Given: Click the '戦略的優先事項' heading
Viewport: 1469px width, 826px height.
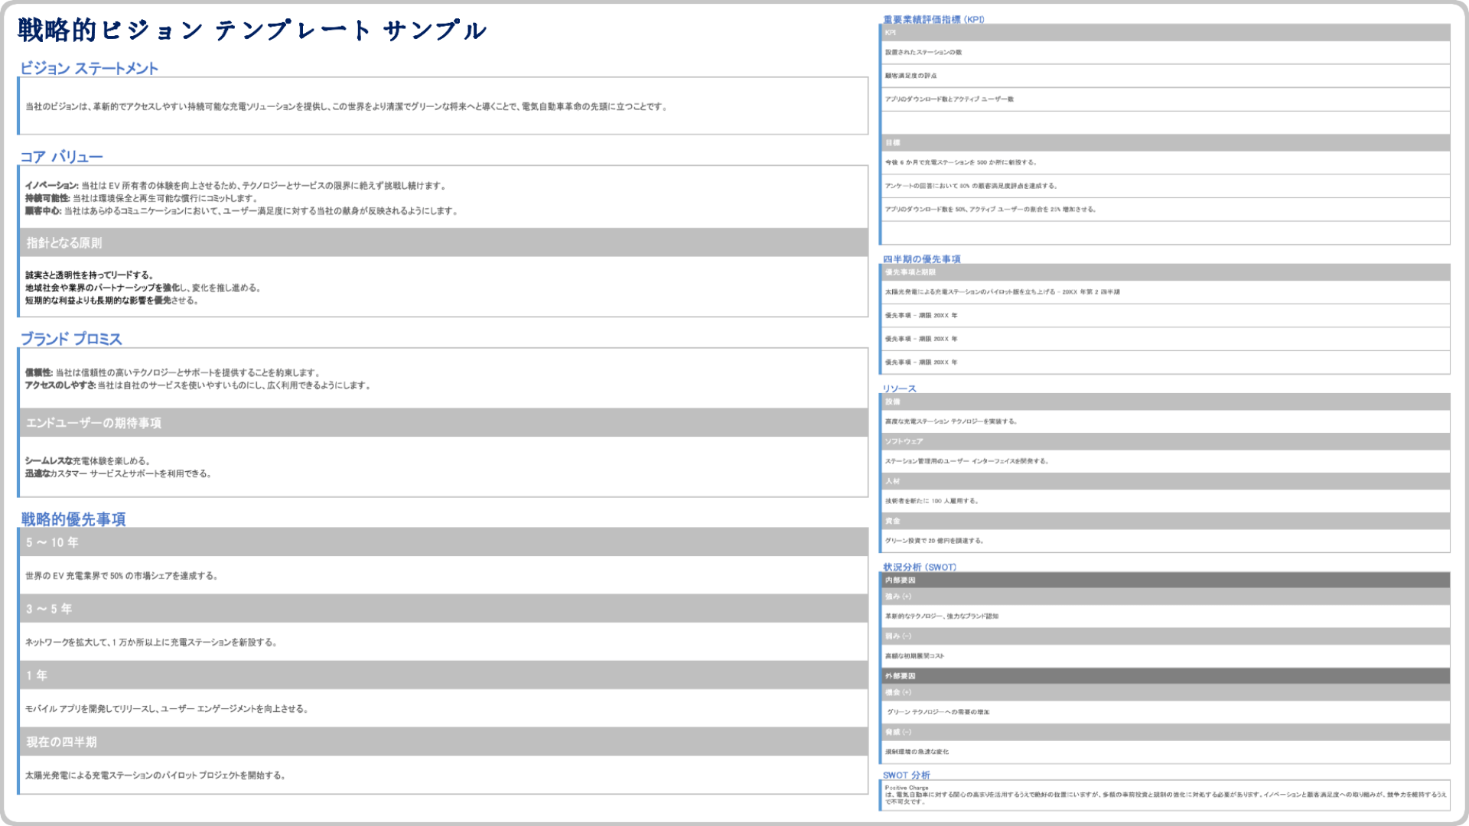Looking at the screenshot, I should (73, 519).
